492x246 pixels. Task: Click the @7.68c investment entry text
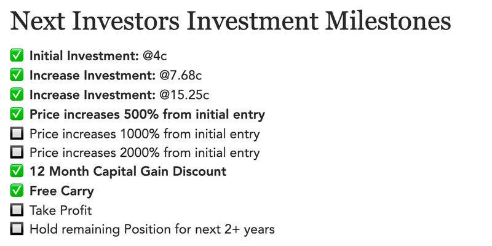click(116, 75)
